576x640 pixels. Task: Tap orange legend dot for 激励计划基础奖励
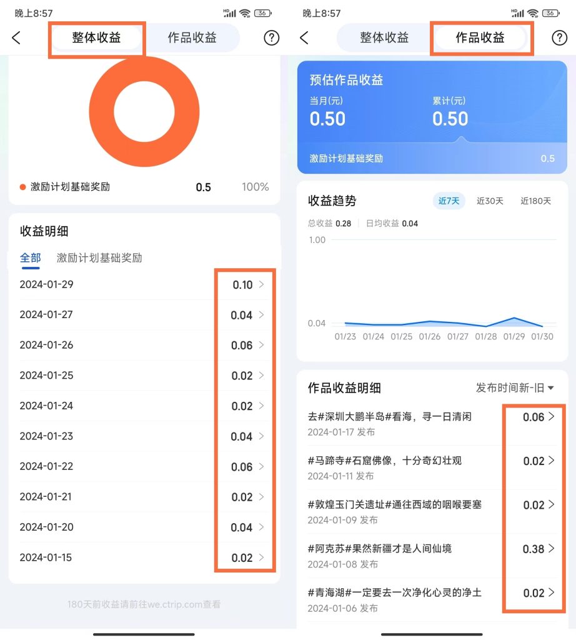point(23,187)
